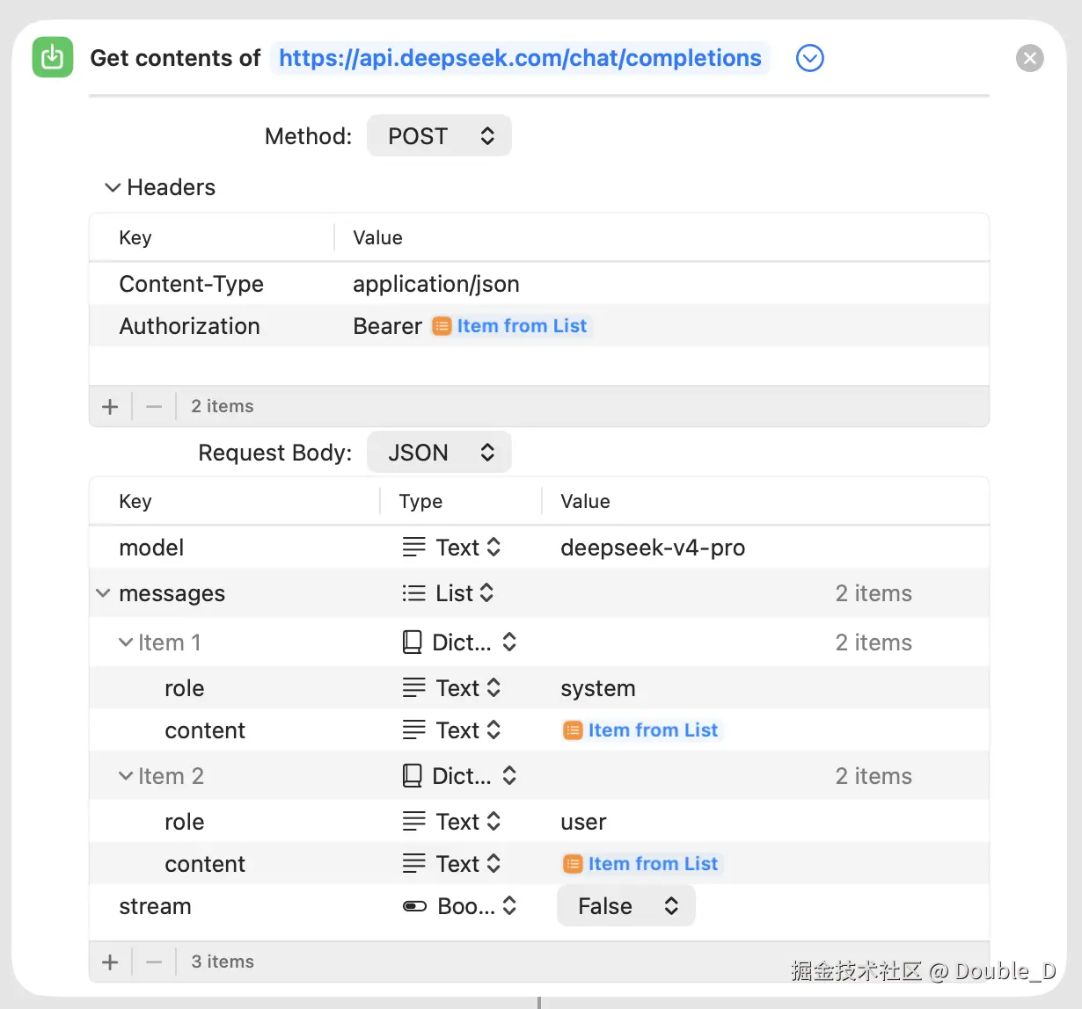
Task: Collapse Item 2 dictionary
Action: 126,776
